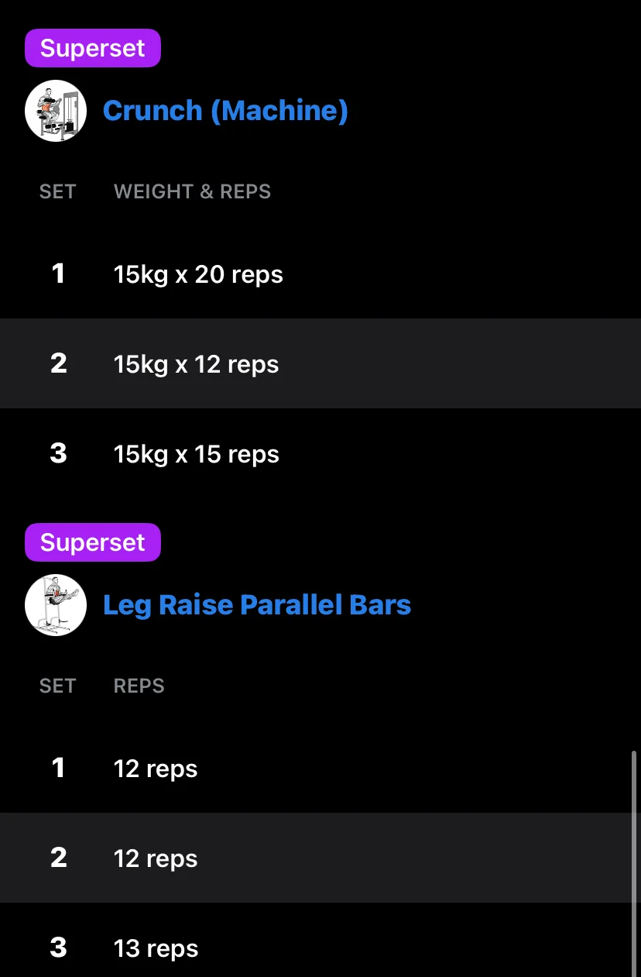Tap the Leg Raise Parallel Bars icon
Image resolution: width=641 pixels, height=977 pixels.
(56, 605)
